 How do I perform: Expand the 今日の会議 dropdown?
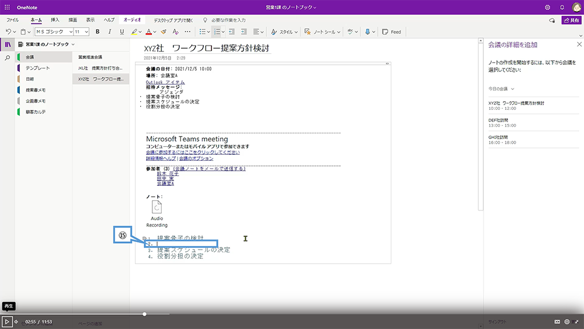coord(501,89)
